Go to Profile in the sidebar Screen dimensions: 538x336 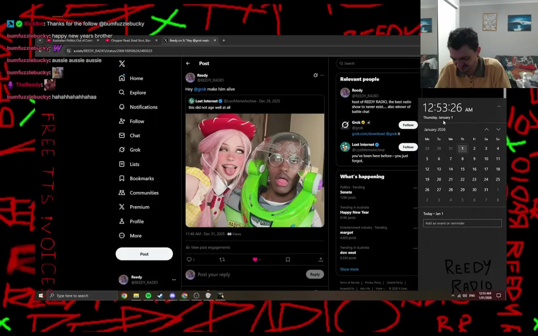click(x=131, y=221)
